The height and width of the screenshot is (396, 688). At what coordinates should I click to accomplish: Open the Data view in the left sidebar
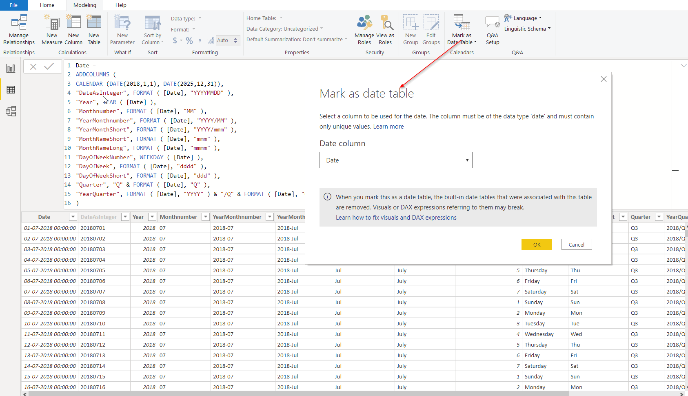tap(11, 89)
